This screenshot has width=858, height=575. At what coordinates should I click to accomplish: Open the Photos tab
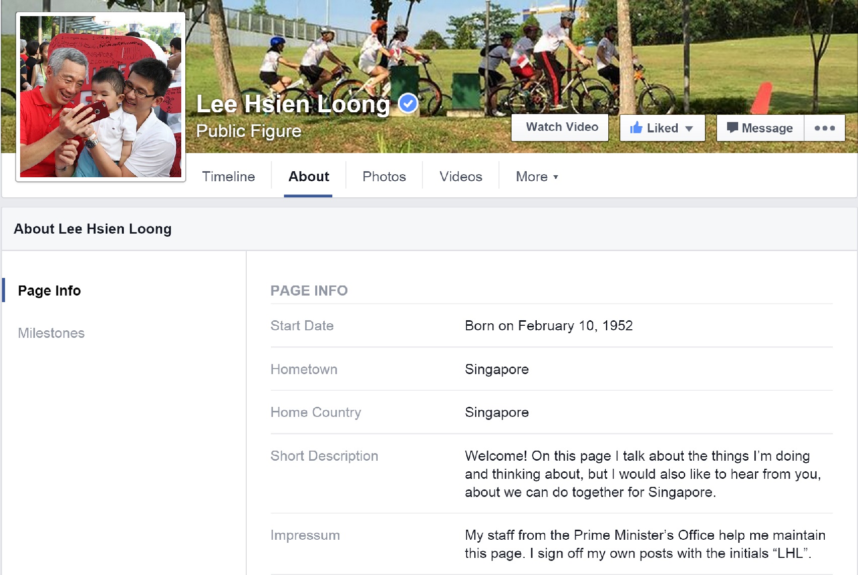(384, 177)
